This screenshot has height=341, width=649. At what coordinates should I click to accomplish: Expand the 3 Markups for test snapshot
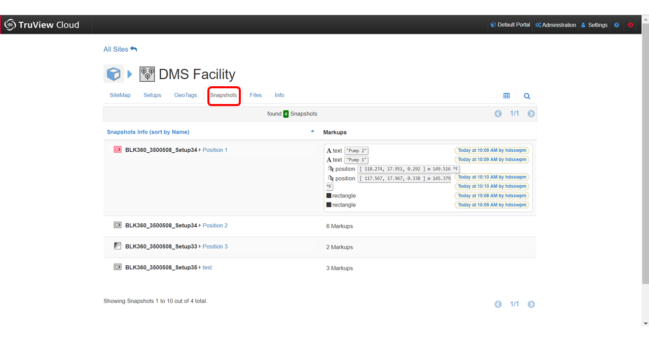[x=339, y=268]
